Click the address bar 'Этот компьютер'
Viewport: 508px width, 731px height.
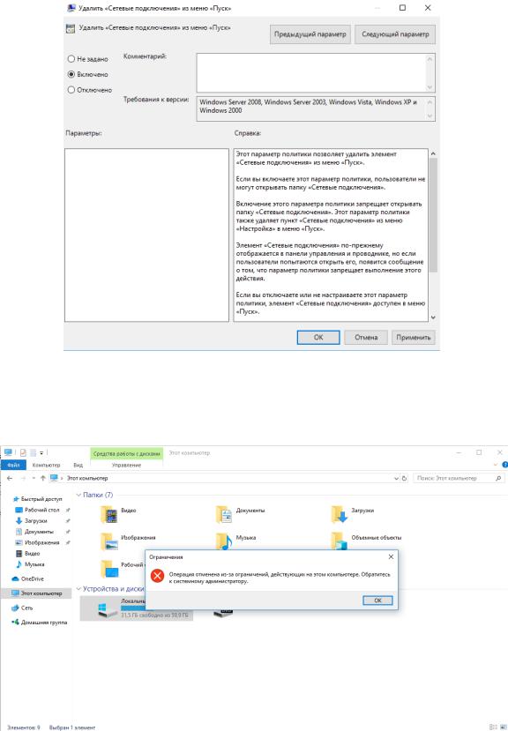pos(87,478)
